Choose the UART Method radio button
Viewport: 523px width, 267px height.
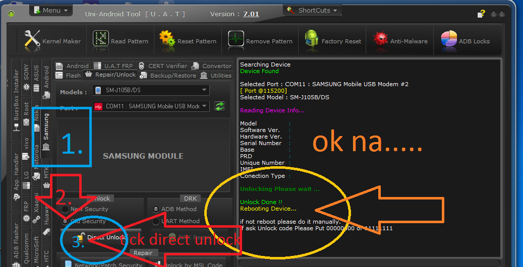(156, 221)
